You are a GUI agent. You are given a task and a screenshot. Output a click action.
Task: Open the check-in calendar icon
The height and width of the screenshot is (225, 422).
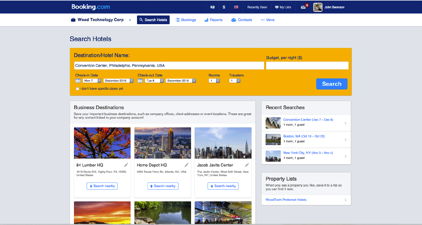tap(78, 81)
